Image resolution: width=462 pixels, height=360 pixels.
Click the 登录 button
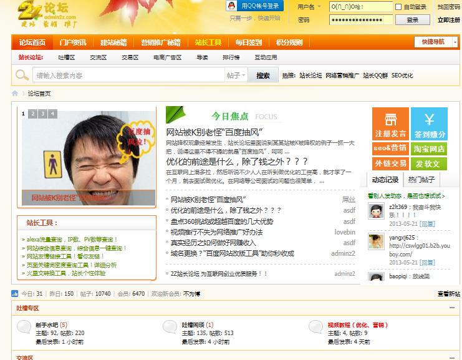(x=412, y=20)
